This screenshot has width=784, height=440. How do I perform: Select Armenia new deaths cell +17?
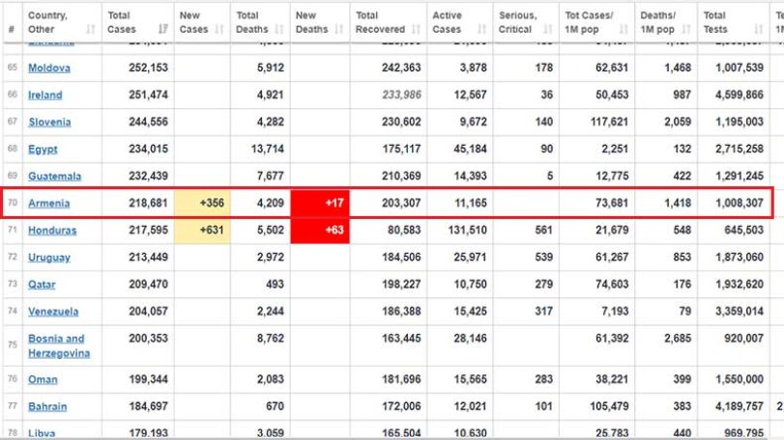coord(320,203)
